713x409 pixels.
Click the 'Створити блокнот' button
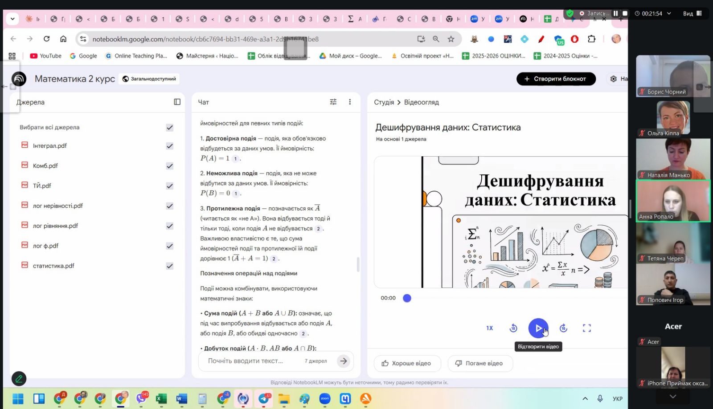click(x=556, y=79)
